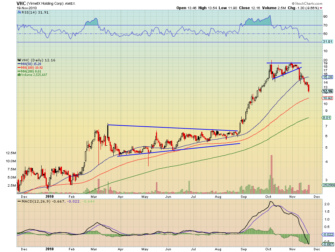Click Jun on the MACD panel date axis
The width and height of the screenshot is (335, 252).
pos(168,249)
